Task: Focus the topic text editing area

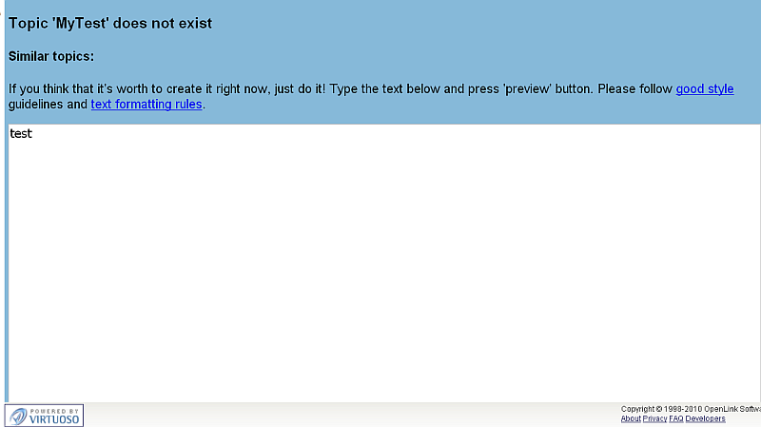Action: 380,266
